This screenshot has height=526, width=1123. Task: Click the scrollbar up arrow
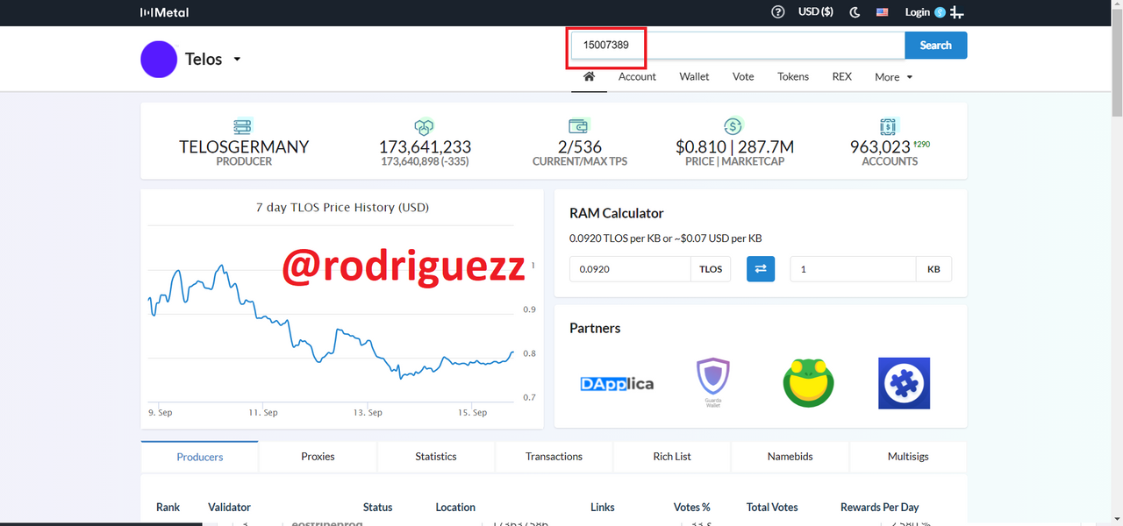tap(1116, 6)
